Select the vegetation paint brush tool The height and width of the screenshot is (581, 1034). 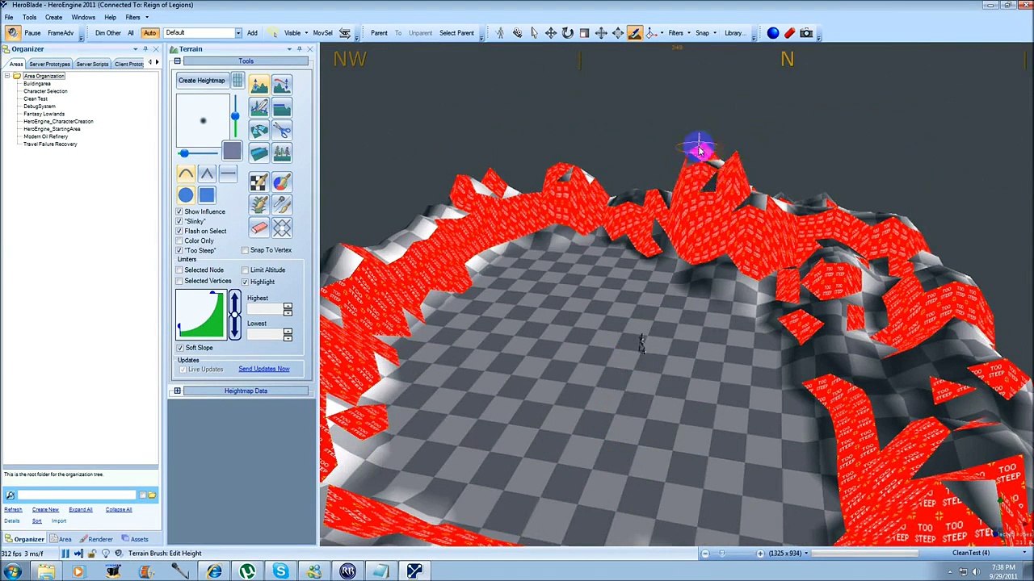click(x=258, y=205)
